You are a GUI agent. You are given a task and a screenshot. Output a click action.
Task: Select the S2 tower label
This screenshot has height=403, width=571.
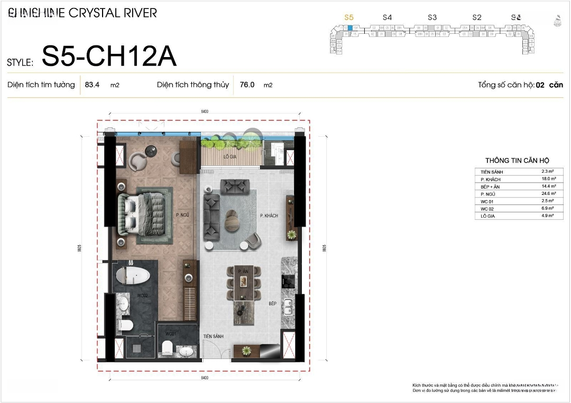coord(476,17)
